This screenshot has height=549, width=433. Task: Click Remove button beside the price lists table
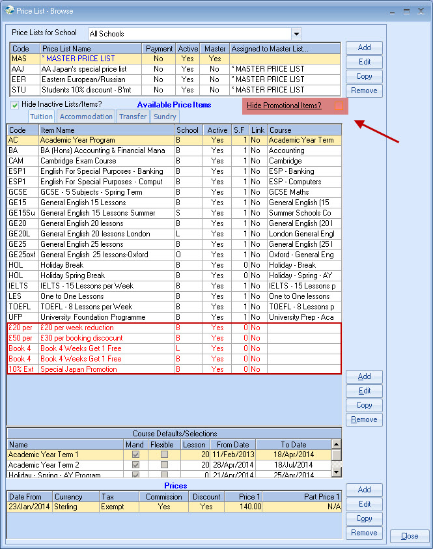click(364, 91)
